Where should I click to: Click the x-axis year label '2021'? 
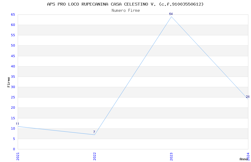[18, 156]
